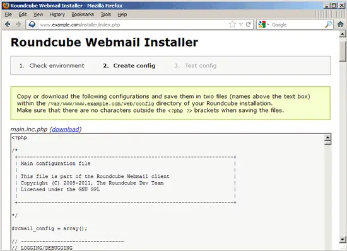Open the Help menu

122,14
